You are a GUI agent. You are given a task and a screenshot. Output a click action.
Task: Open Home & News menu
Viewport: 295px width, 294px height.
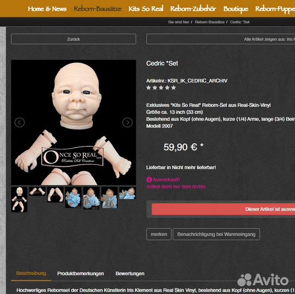(x=47, y=9)
